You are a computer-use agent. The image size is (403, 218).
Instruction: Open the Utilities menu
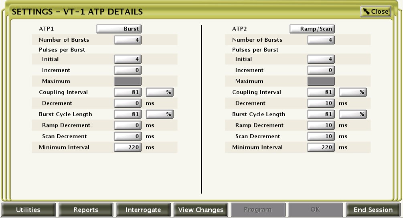(x=28, y=210)
